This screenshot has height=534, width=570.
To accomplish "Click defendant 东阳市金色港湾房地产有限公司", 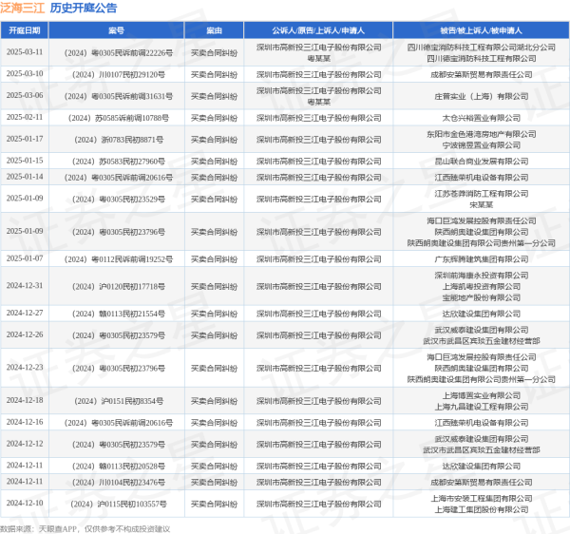I will [x=481, y=134].
